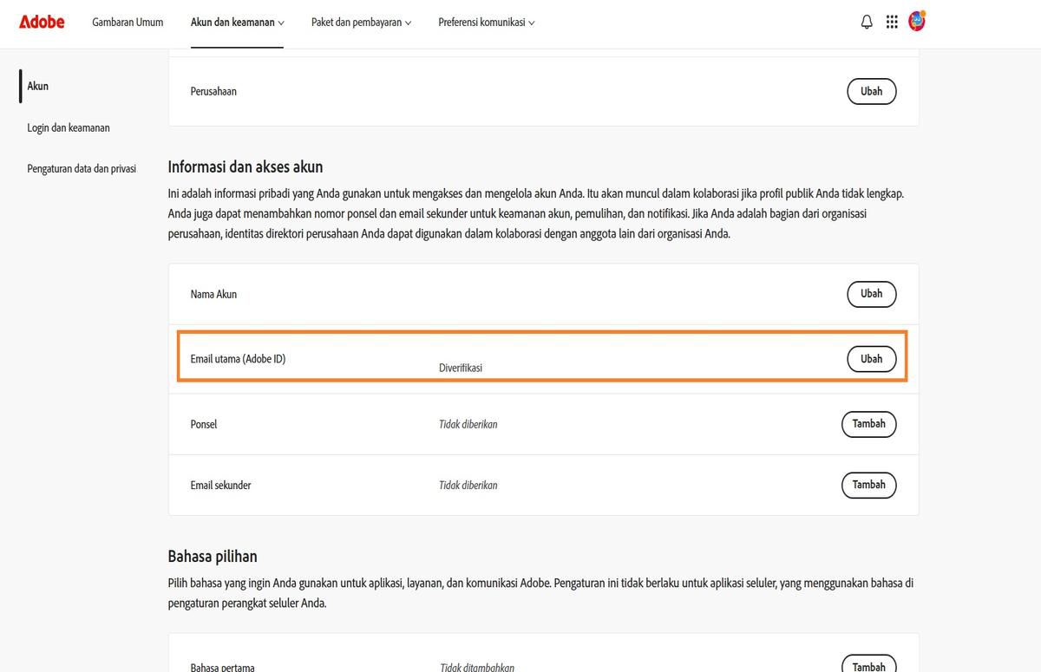Select the Adobe logo to go home
The image size is (1041, 672).
(41, 22)
